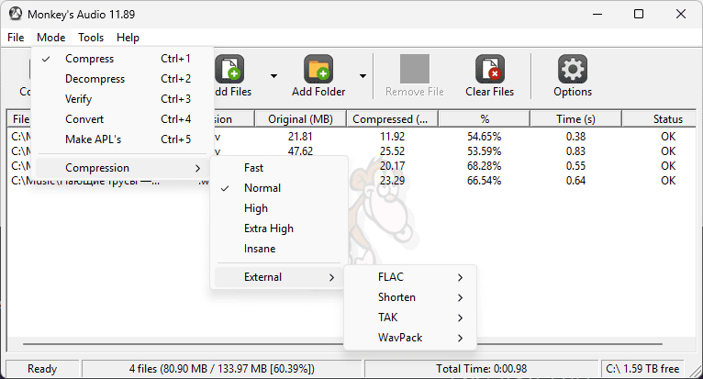Click the Add Files toolbar icon
703x379 pixels.
[x=229, y=69]
